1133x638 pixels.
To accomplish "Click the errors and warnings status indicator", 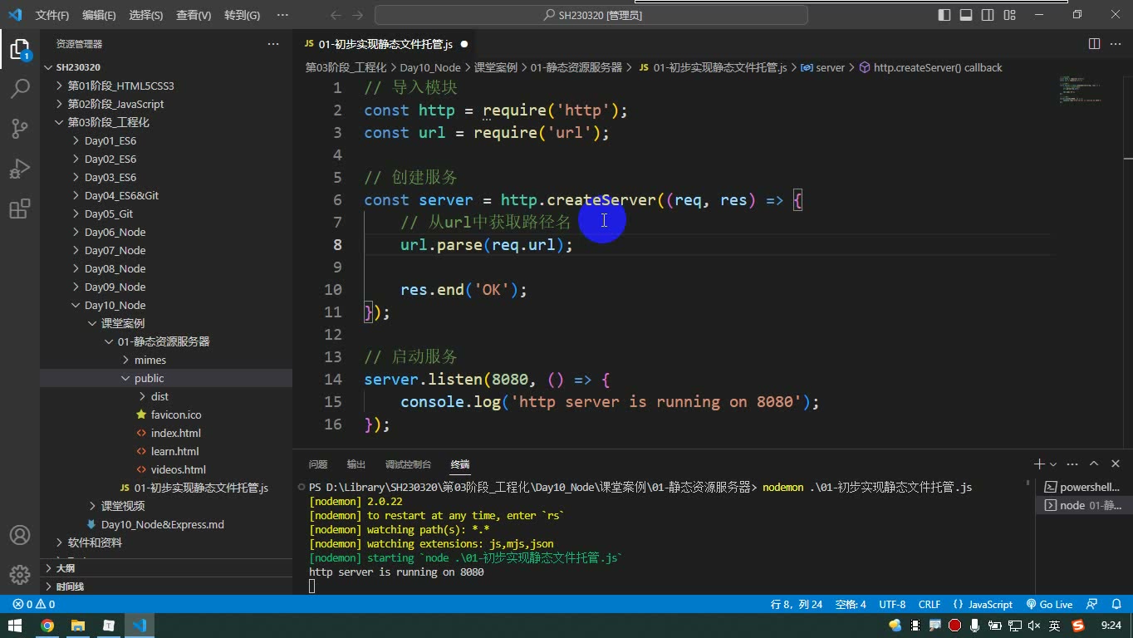I will [x=33, y=605].
